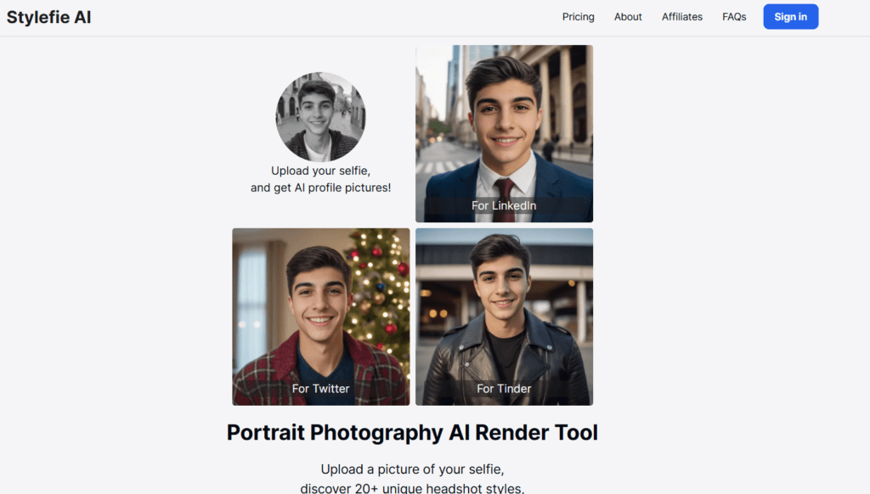Click the Stylefie AI logo

tap(48, 17)
